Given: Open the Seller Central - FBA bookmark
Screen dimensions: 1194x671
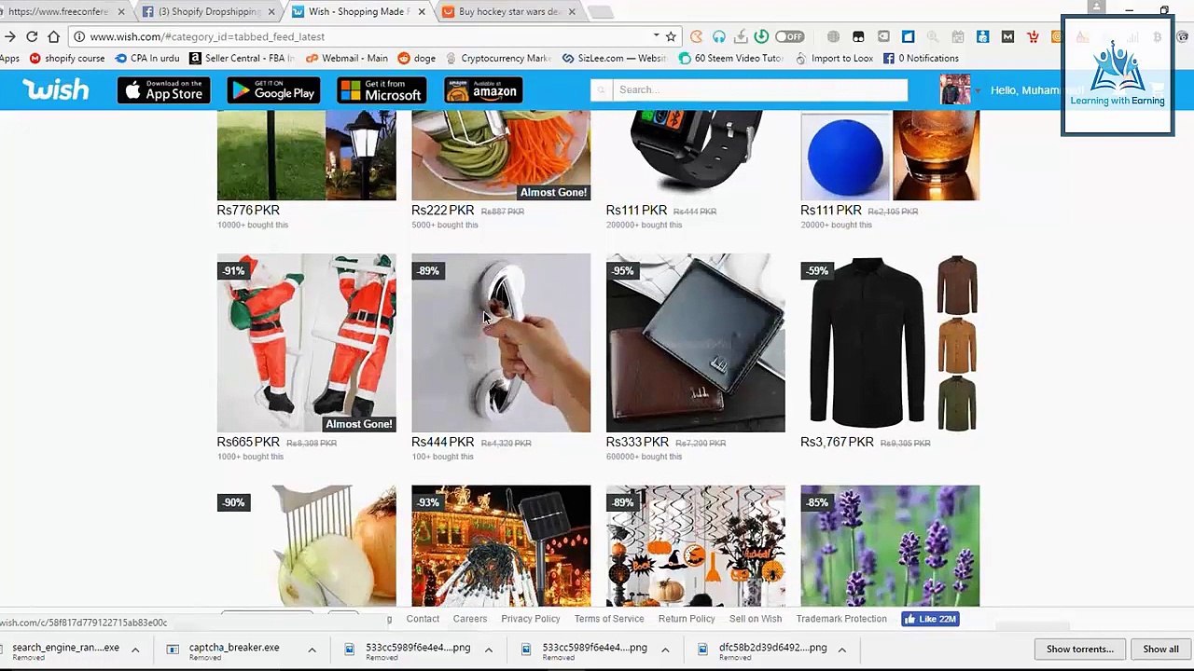Looking at the screenshot, I should 242,58.
